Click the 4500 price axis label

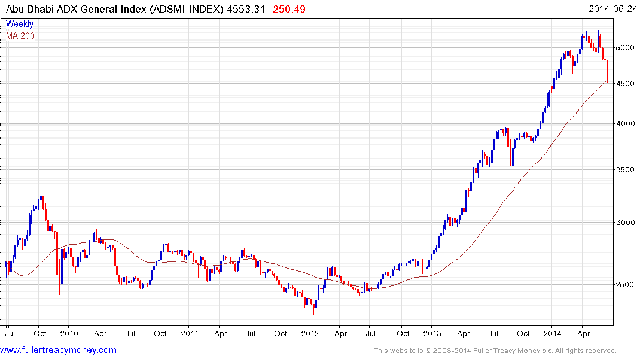click(626, 84)
